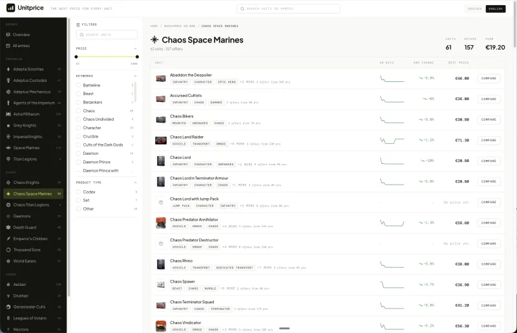Click the Agents of the Imperium icon
The height and width of the screenshot is (333, 517).
tap(8, 103)
